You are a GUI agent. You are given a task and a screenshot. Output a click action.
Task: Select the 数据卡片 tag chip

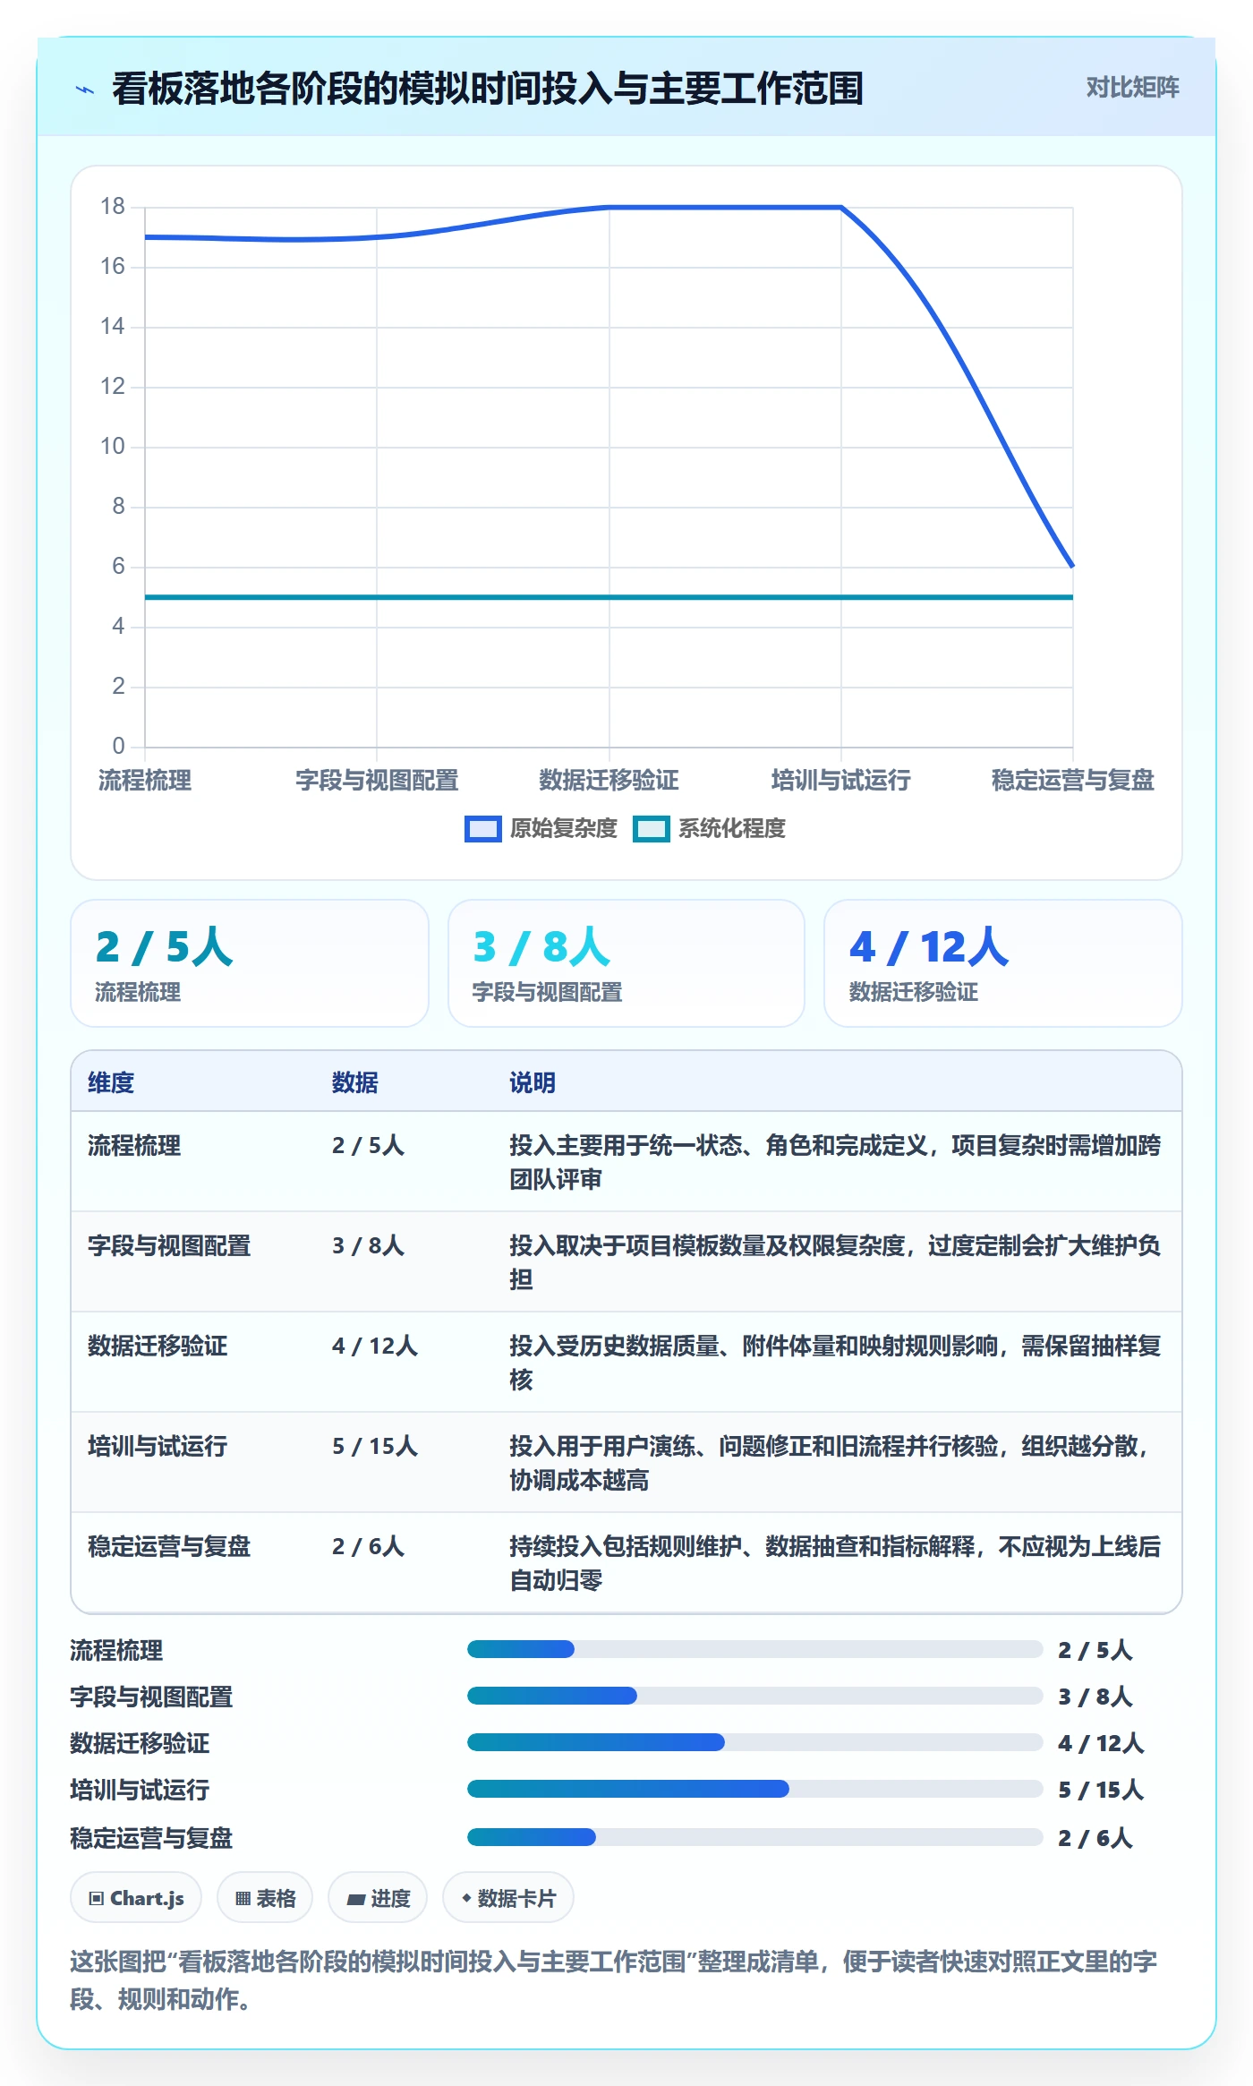coord(508,1897)
